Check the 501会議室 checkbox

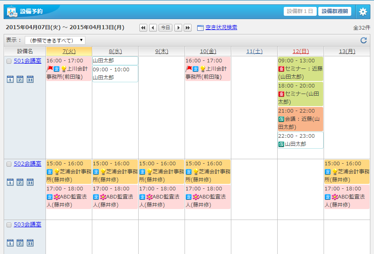[x=9, y=61]
